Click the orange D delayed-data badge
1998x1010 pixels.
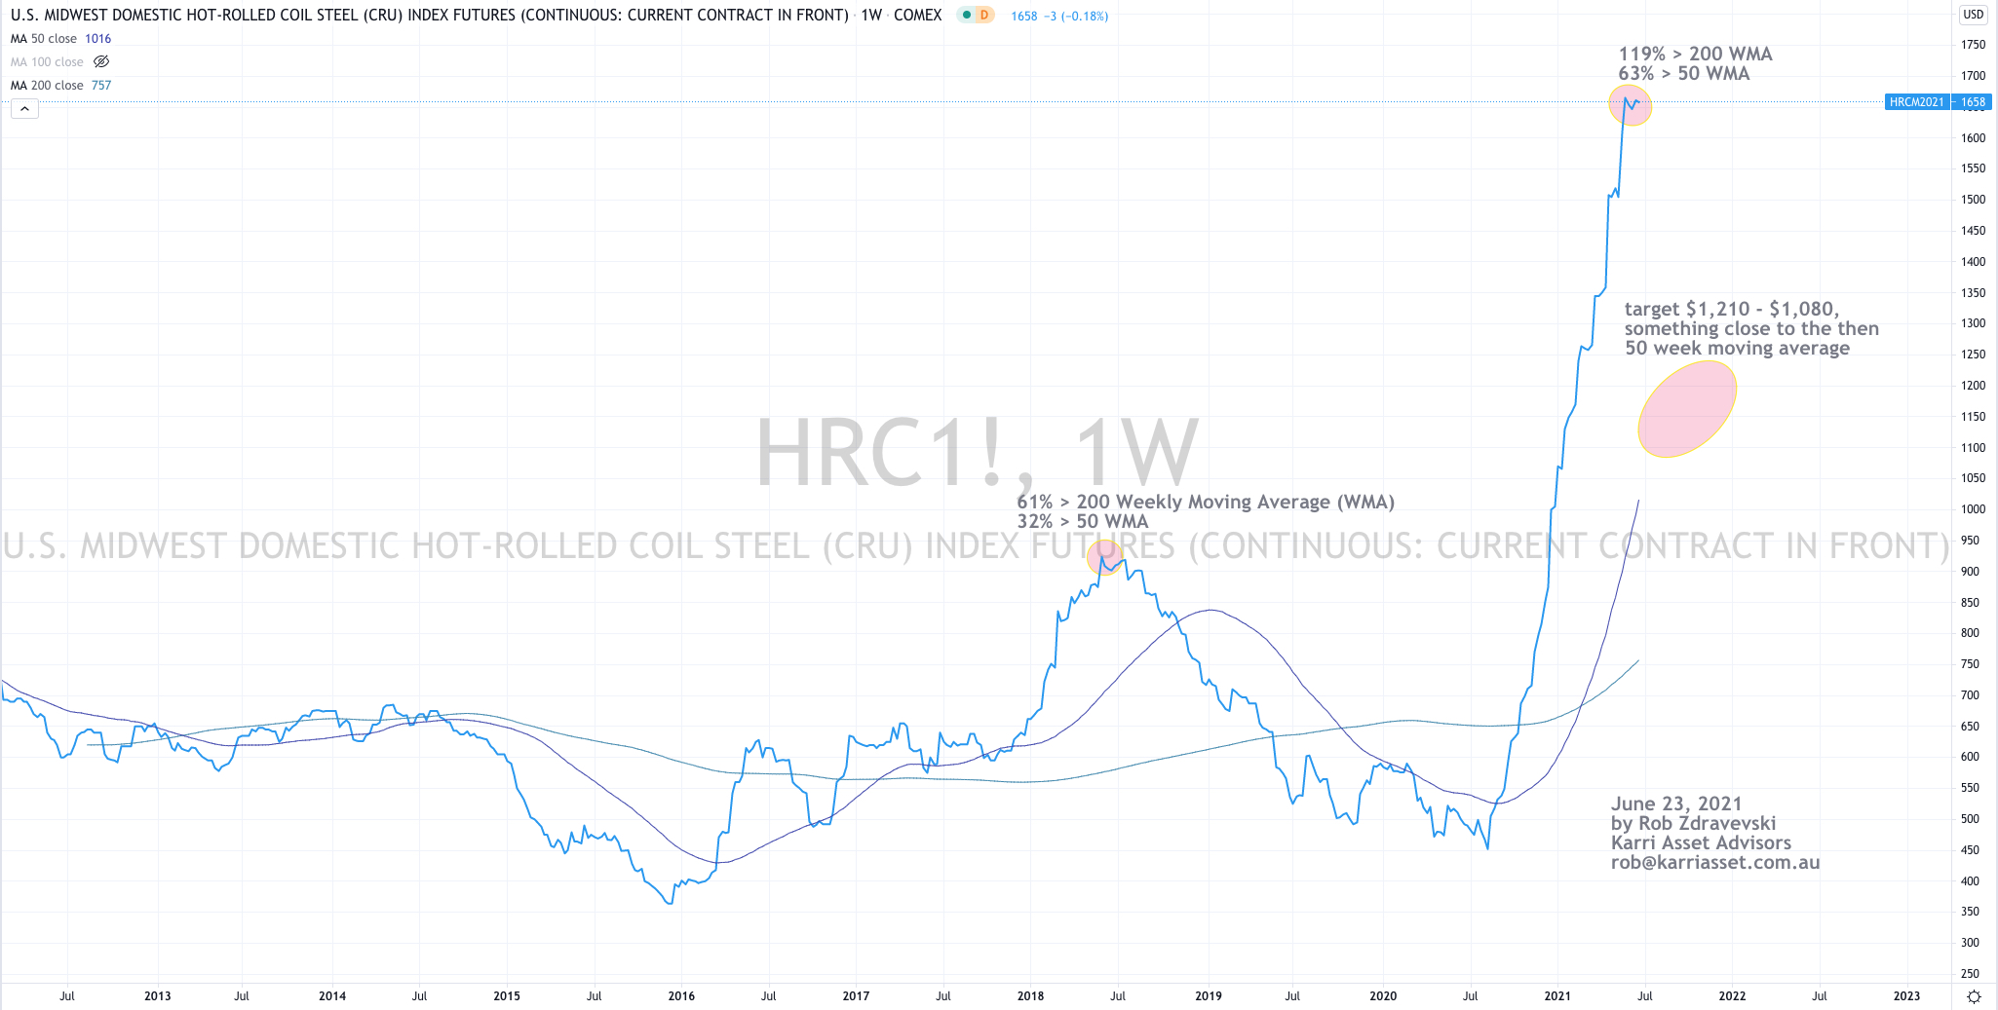(x=984, y=15)
